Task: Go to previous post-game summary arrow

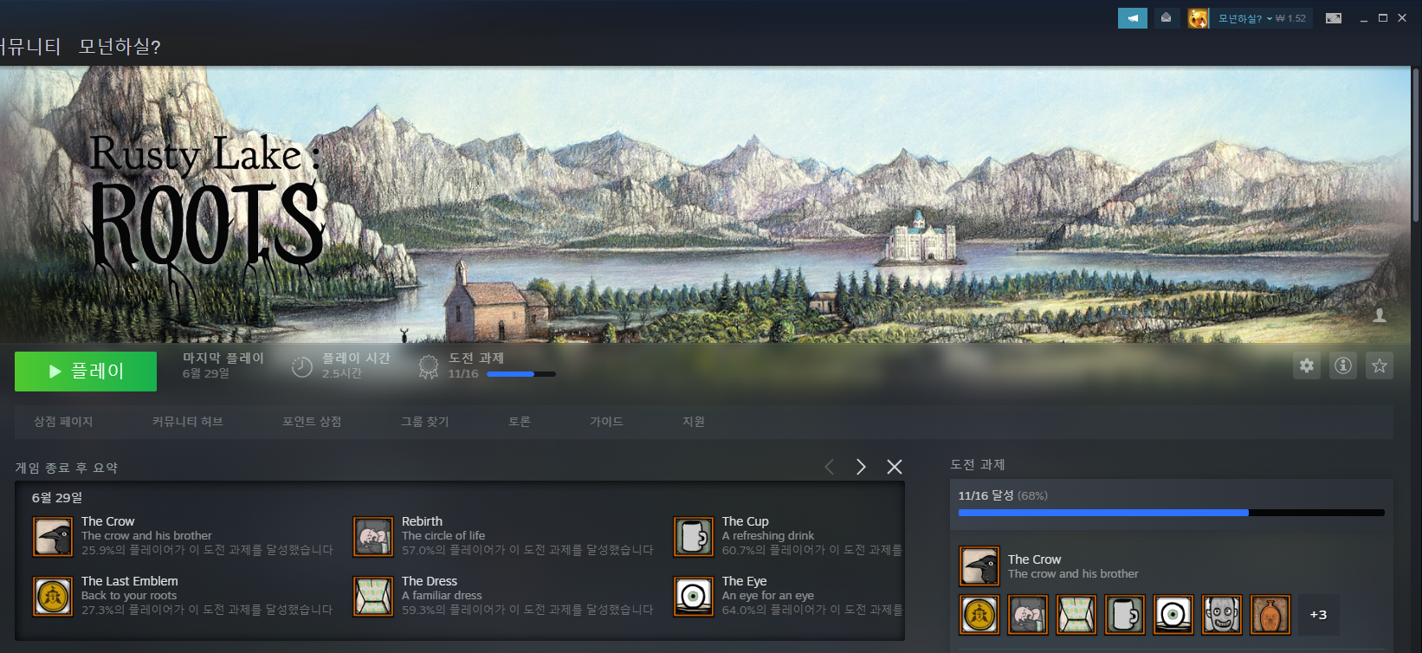Action: tap(829, 467)
